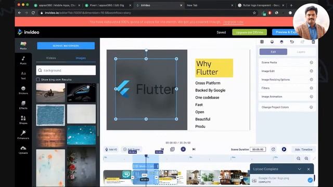Expand the Filters section
Image resolution: width=333 pixels, height=187 pixels.
[x=287, y=88]
